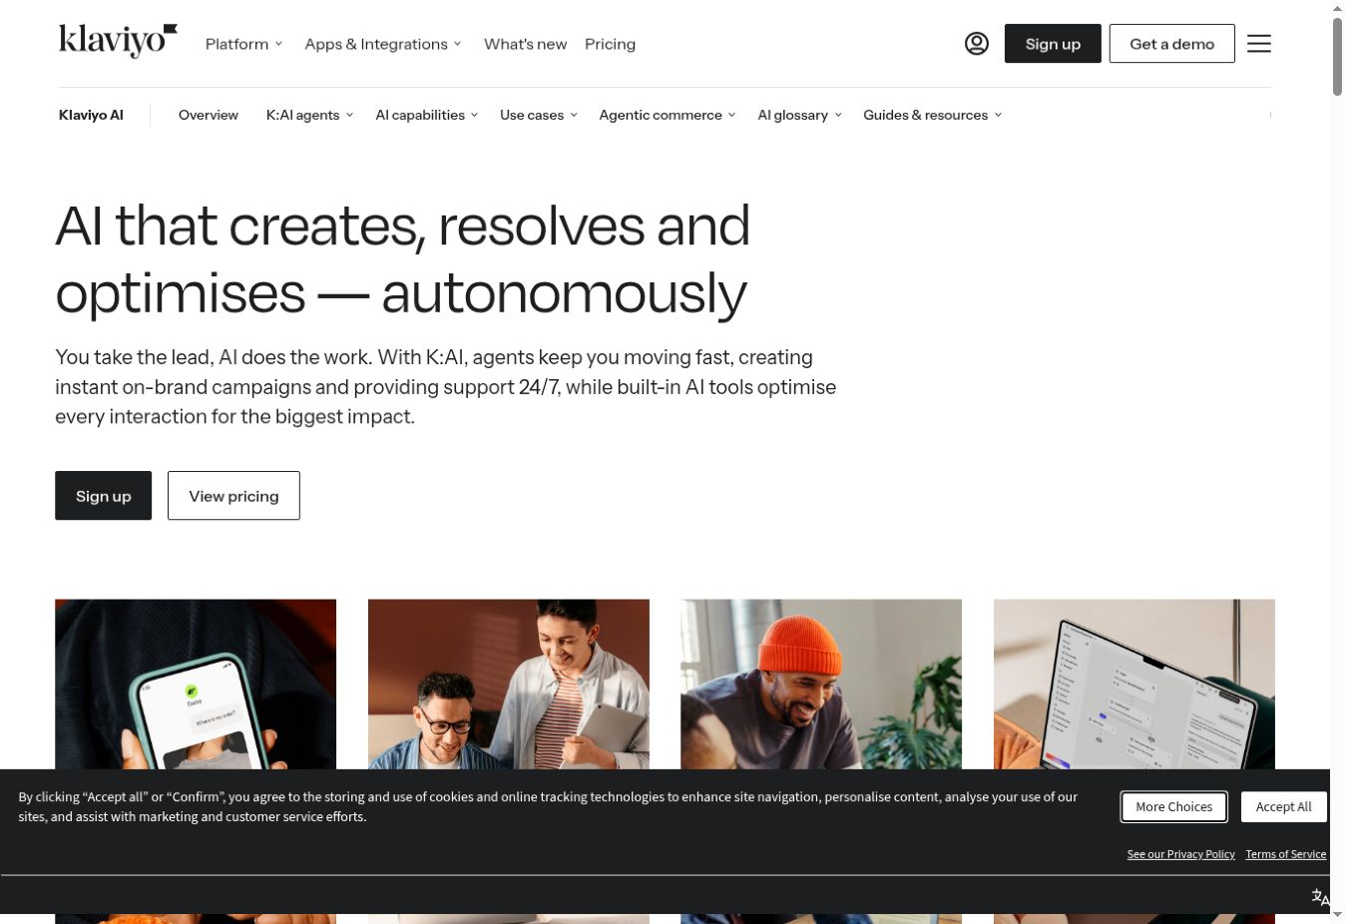Go to What's new page
Image resolution: width=1345 pixels, height=924 pixels.
click(525, 44)
